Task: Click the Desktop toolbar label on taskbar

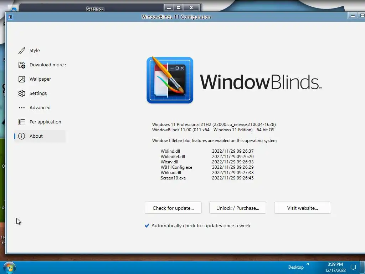Action: (x=296, y=267)
